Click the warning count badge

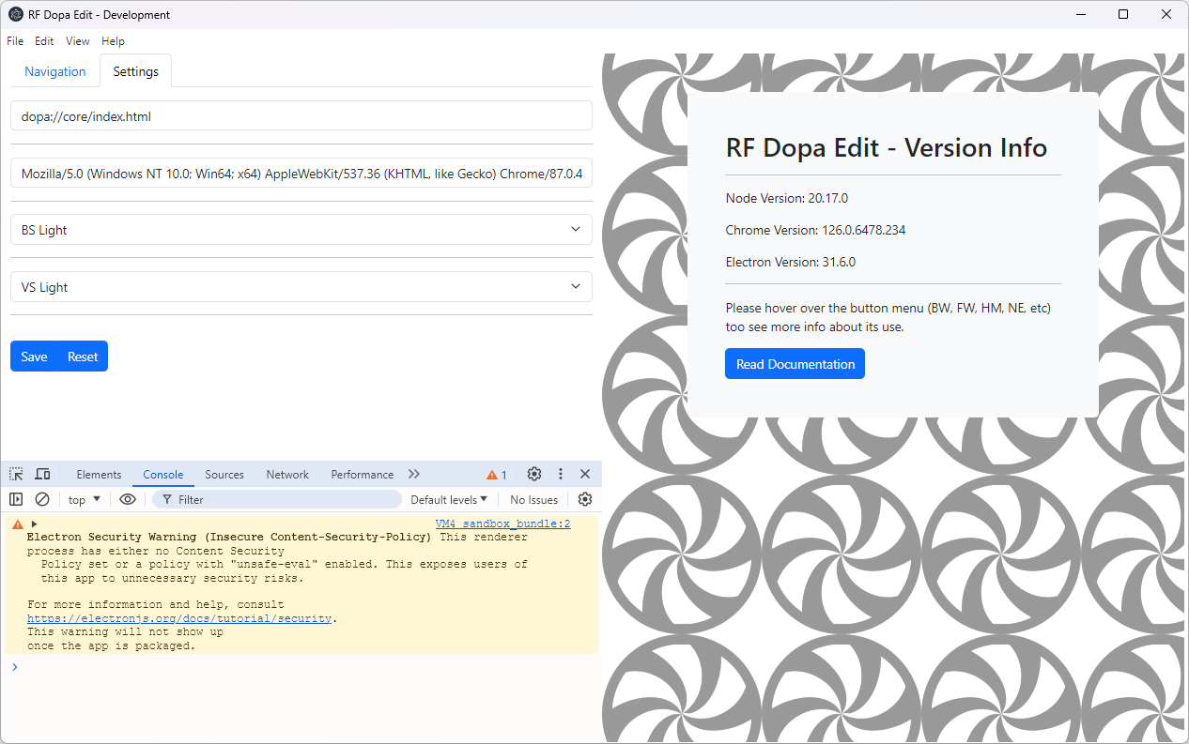[x=497, y=475]
